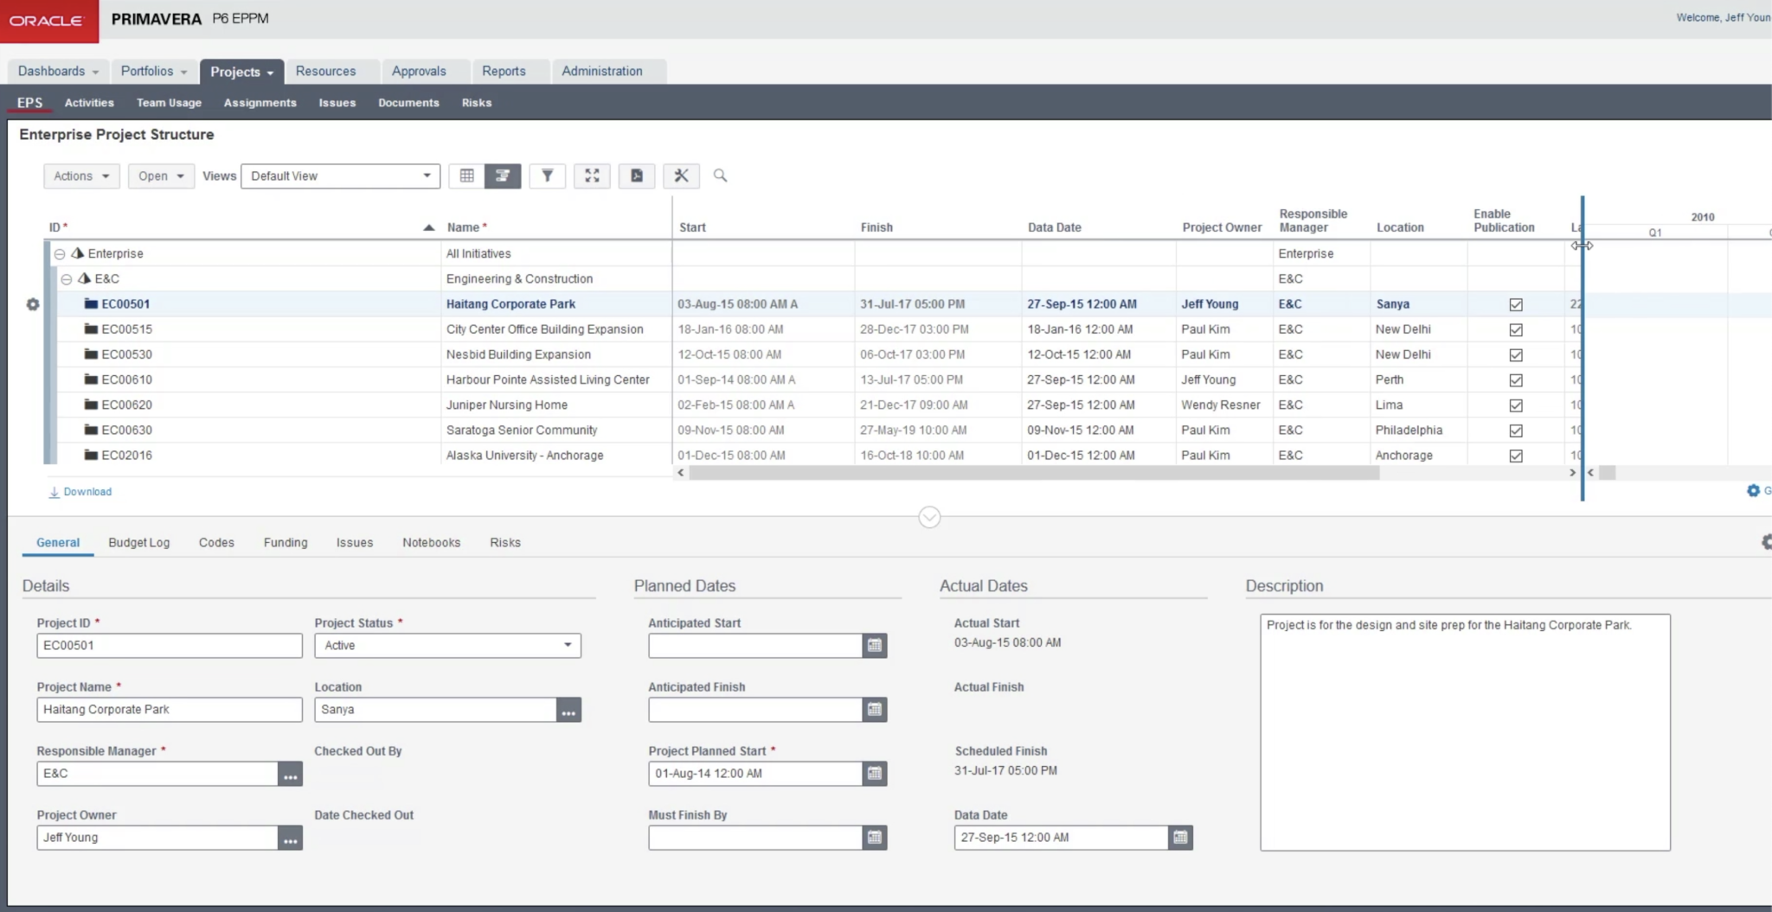Open the Actions button menu

coord(80,175)
